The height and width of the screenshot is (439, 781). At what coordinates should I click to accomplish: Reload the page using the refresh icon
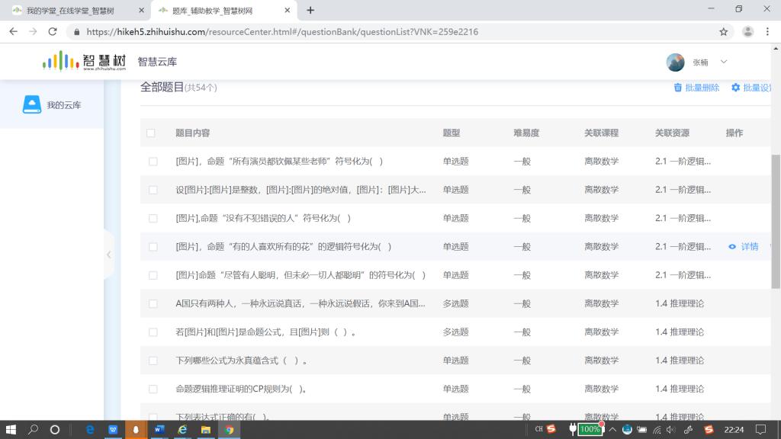53,32
